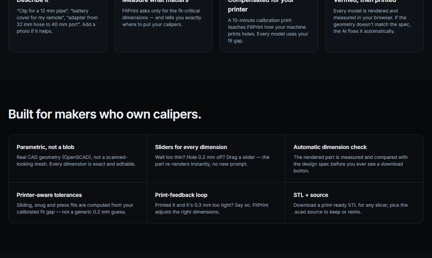432x258 pixels.
Task: Click the 'Sliding, snug and press fits' paragraph
Action: pos(75,208)
